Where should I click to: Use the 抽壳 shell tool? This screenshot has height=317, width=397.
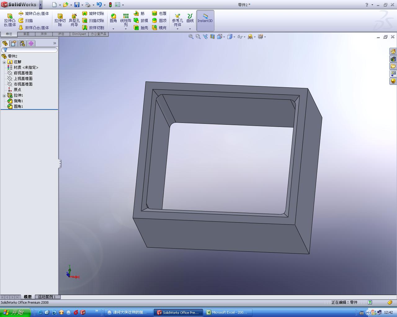[x=141, y=28]
